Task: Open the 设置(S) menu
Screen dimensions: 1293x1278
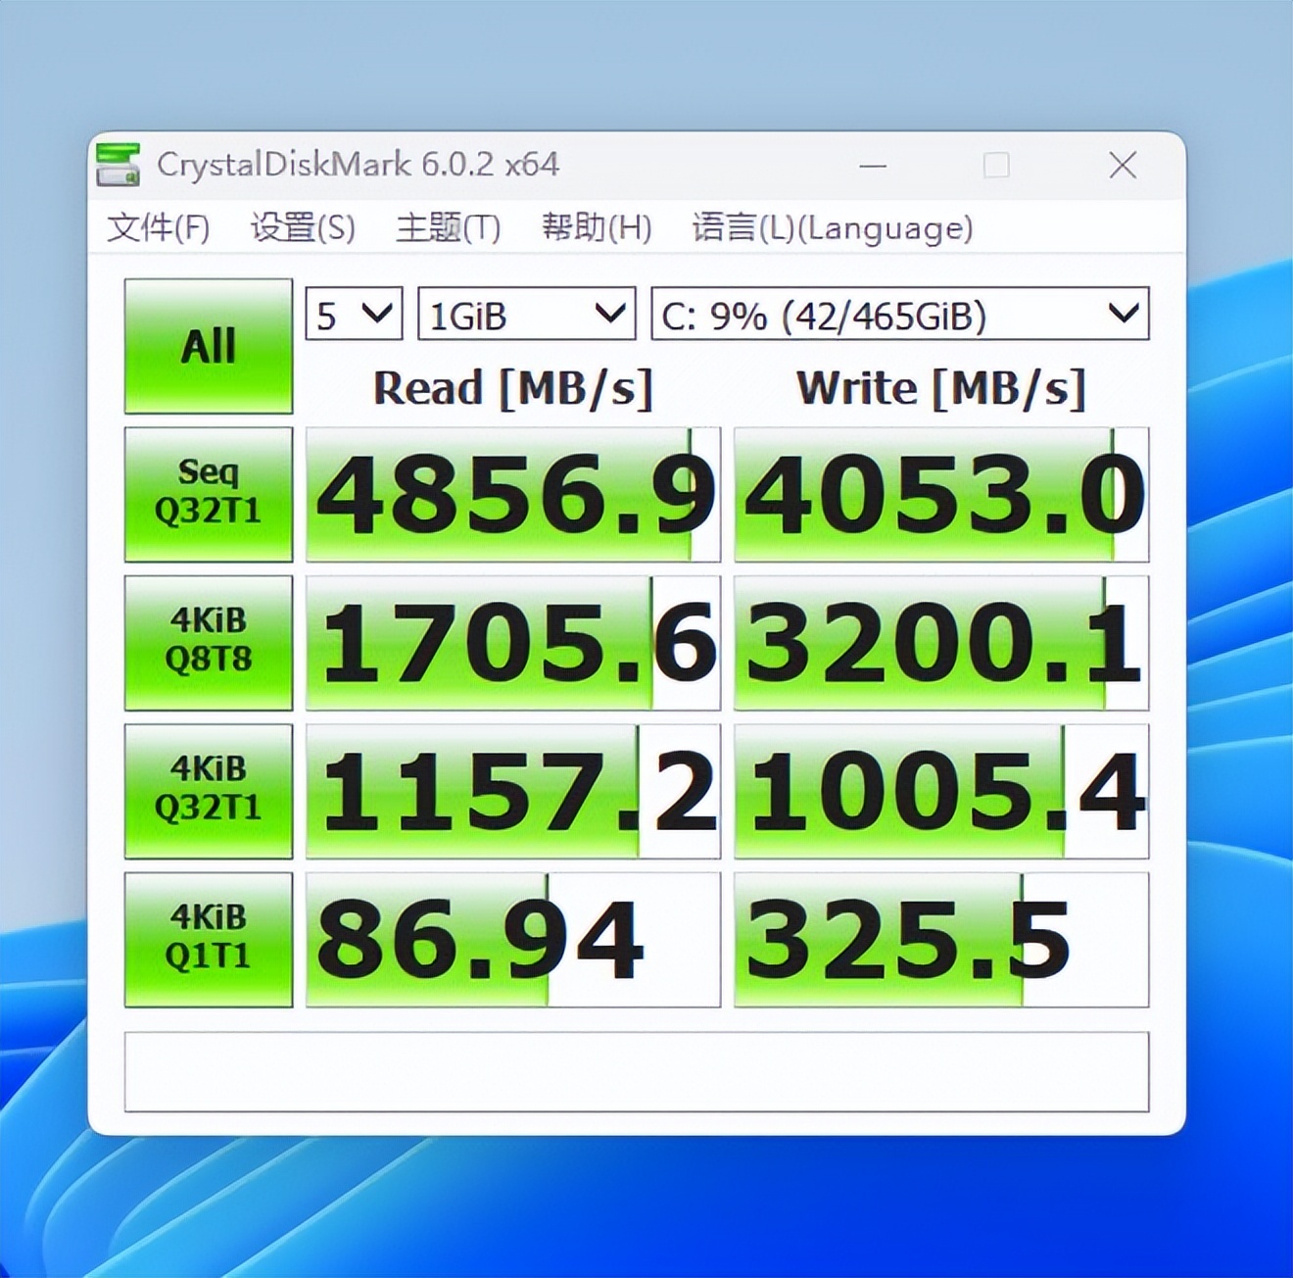Action: pos(304,227)
